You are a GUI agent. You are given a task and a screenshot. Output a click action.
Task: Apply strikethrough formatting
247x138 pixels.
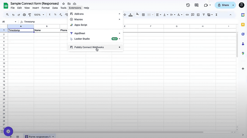pos(125,15)
